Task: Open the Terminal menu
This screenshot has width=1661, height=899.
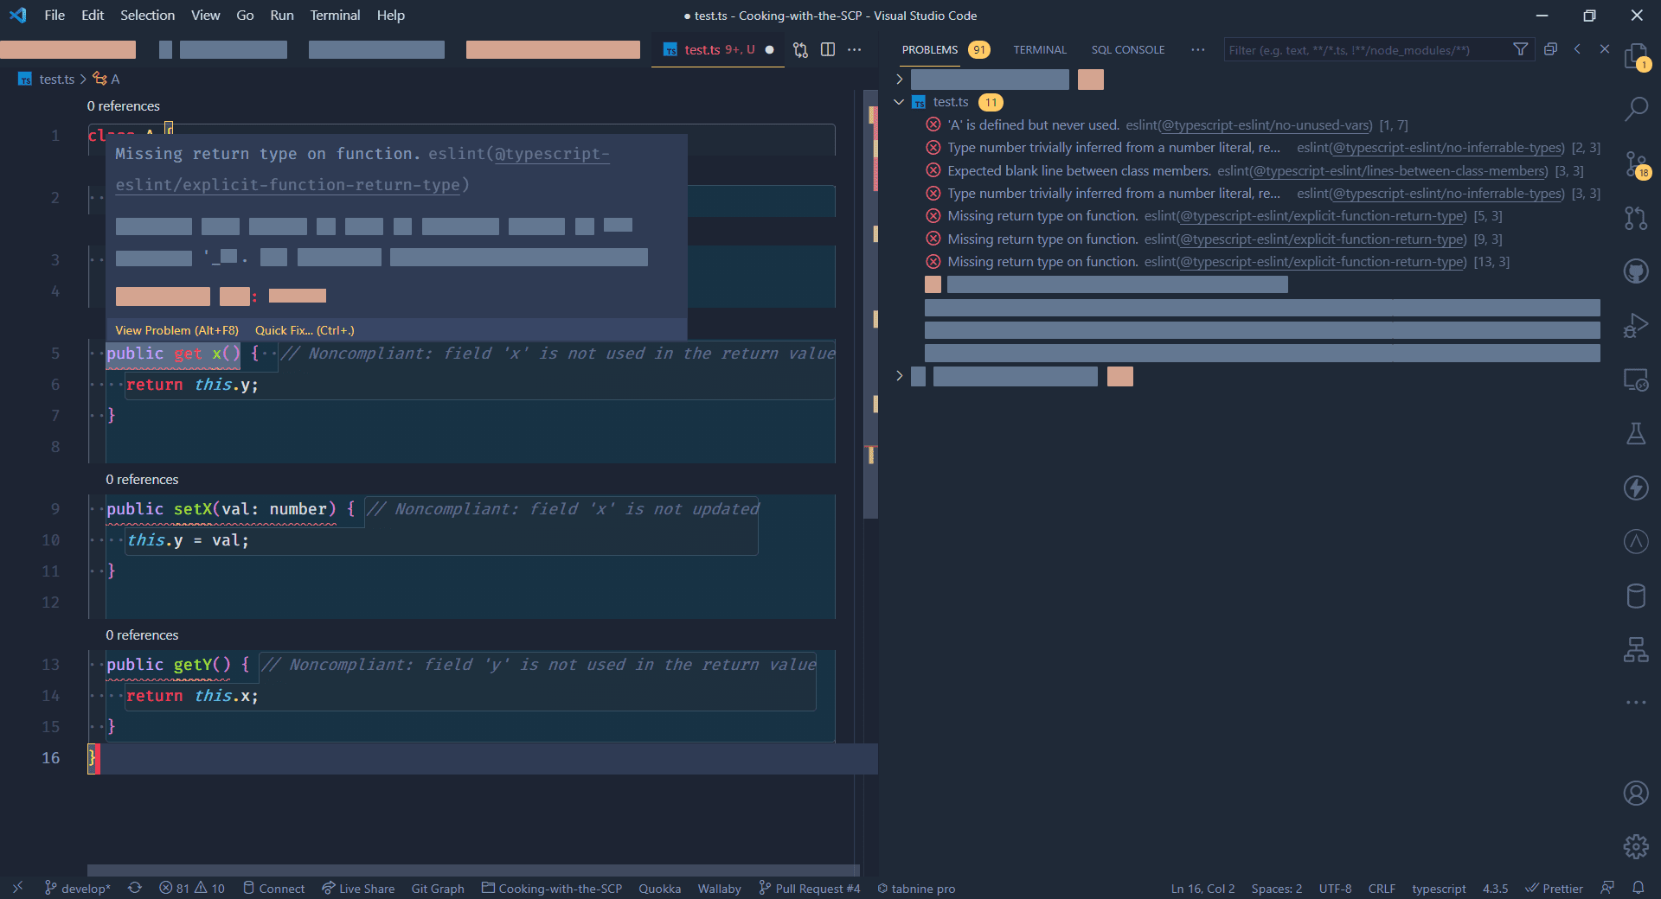Action: click(335, 16)
